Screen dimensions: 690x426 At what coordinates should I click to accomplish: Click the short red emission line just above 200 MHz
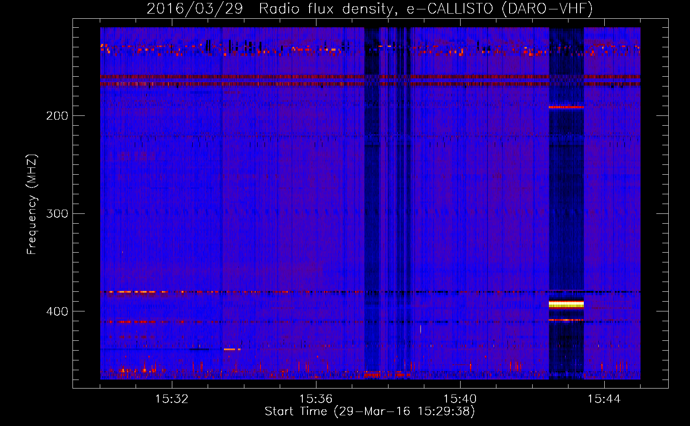(x=566, y=107)
